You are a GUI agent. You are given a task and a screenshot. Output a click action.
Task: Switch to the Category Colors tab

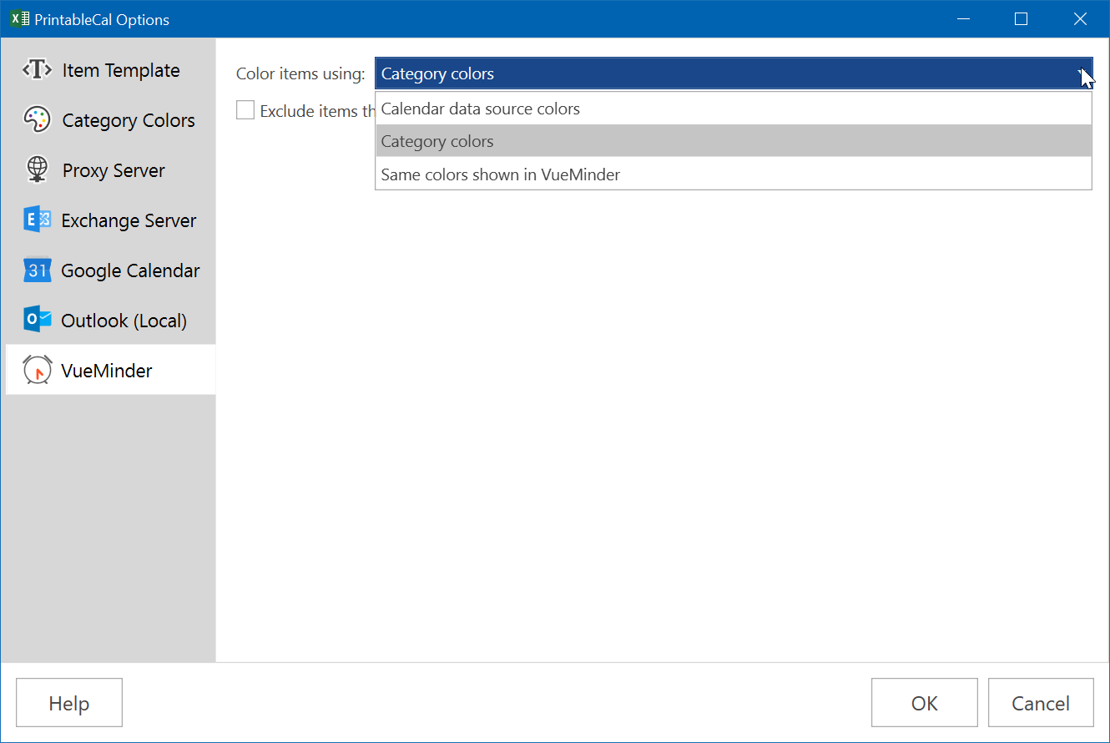(110, 120)
